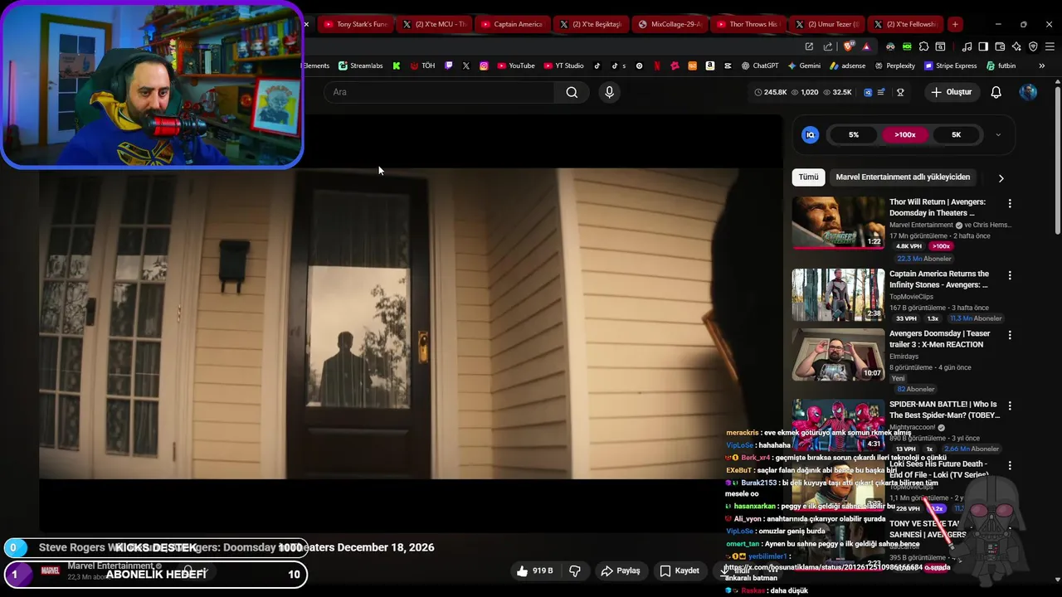
Task: Open the Brave wallet icon
Action: click(1000, 46)
